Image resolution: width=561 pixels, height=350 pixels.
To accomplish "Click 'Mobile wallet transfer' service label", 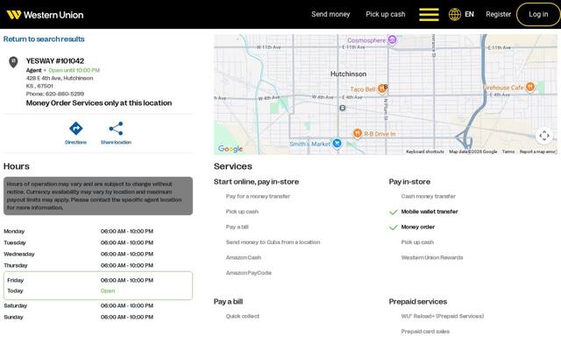I will coord(430,212).
